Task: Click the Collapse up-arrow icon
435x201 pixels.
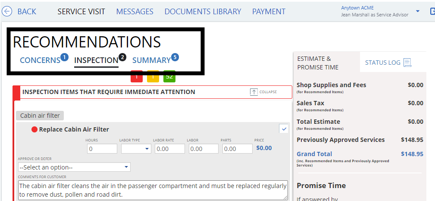Action: coord(254,92)
